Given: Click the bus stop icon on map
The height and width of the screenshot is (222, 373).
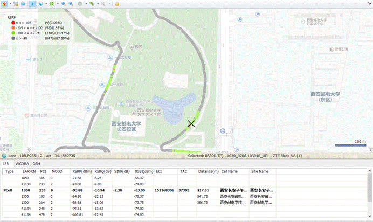Looking at the screenshot, I should click(x=223, y=131).
